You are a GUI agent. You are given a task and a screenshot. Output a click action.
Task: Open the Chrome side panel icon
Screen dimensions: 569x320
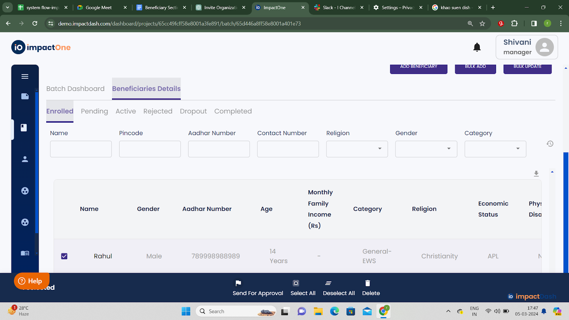click(534, 23)
